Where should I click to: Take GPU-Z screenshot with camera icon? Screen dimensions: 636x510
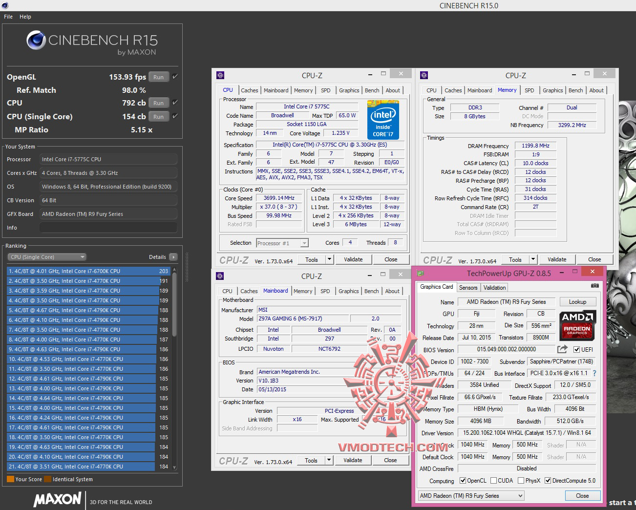[x=594, y=285]
